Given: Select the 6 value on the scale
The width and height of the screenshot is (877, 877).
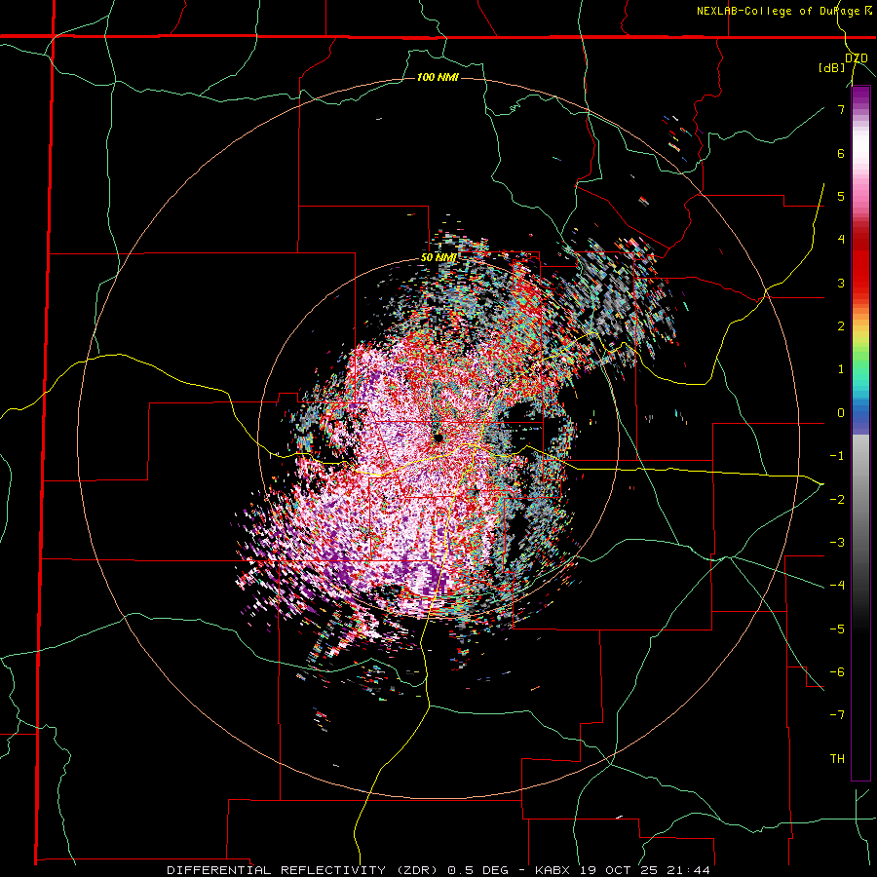Looking at the screenshot, I should tap(841, 153).
